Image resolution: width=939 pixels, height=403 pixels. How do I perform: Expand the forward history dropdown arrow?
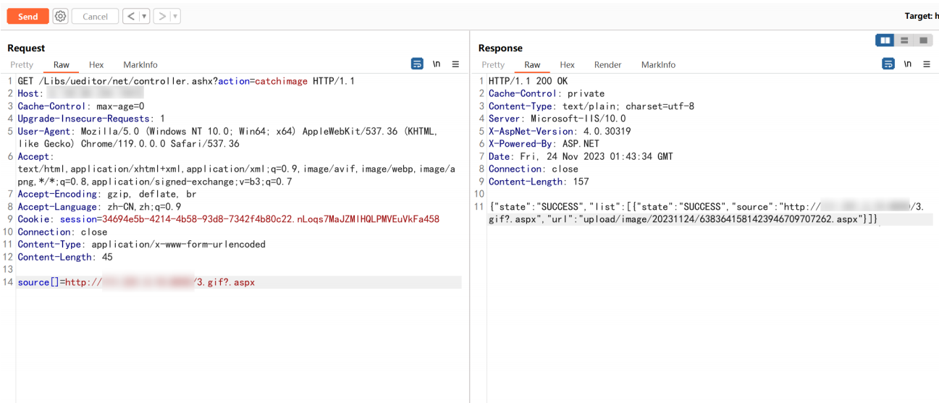[175, 16]
